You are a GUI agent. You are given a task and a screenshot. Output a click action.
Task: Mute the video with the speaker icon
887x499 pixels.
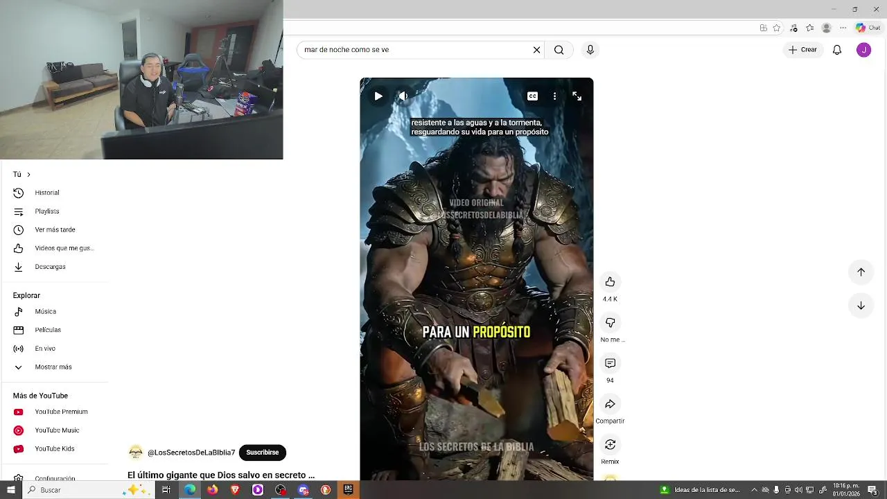click(403, 96)
